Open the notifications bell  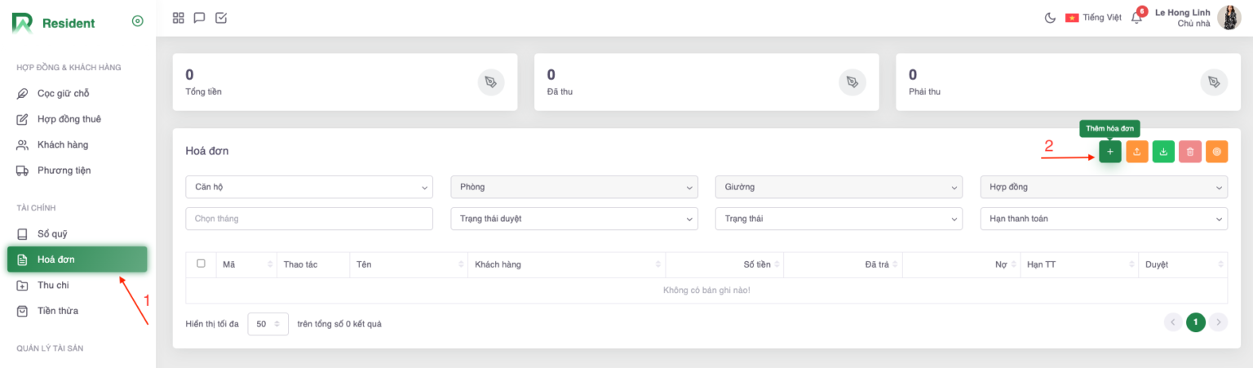tap(1136, 18)
